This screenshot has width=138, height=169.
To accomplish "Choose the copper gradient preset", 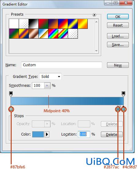I will coord(33,33).
